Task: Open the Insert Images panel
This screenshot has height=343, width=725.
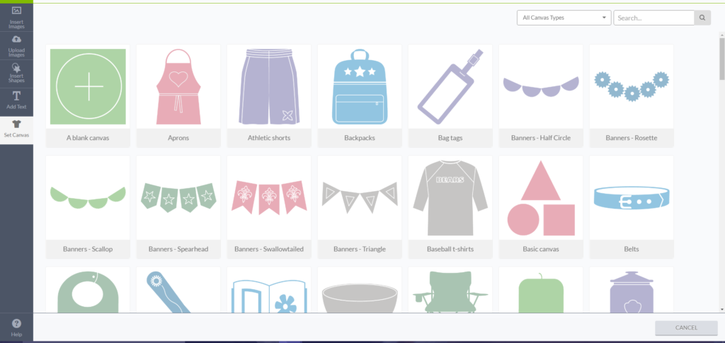Action: point(16,18)
